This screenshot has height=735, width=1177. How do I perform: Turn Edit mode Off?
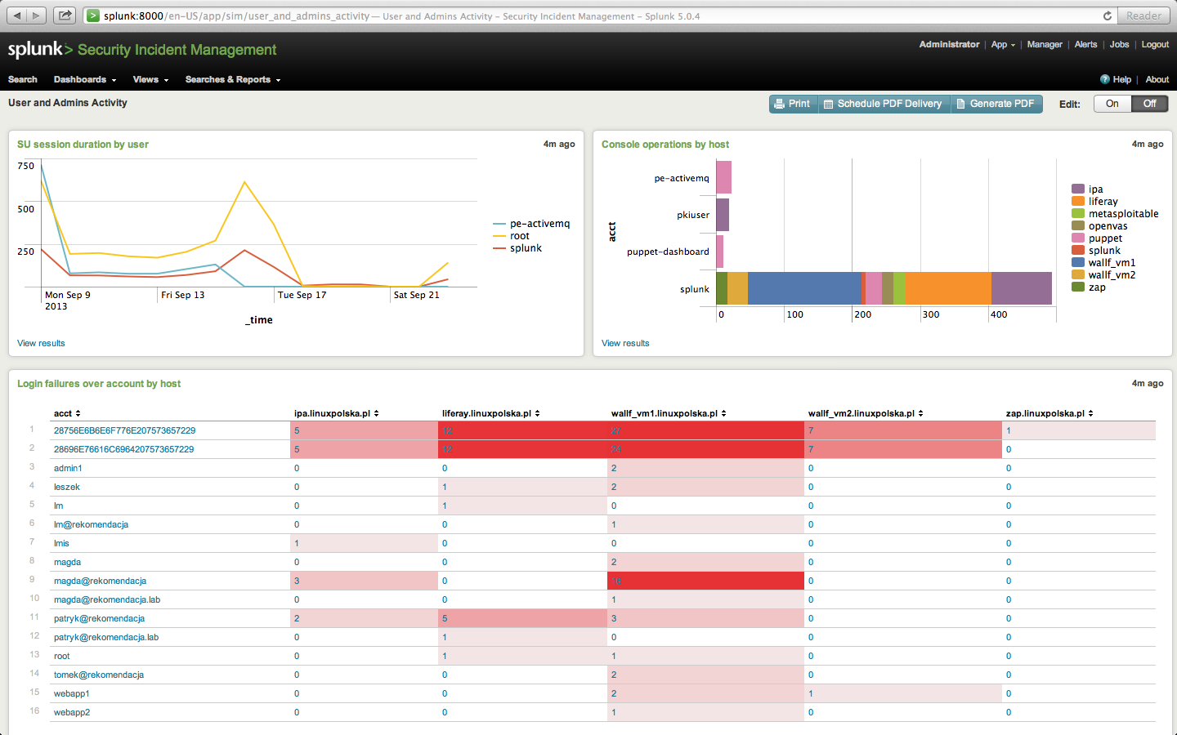(x=1149, y=104)
